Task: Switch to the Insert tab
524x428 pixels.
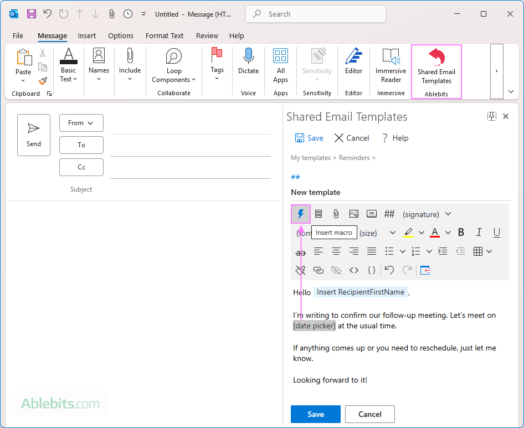Action: point(87,36)
